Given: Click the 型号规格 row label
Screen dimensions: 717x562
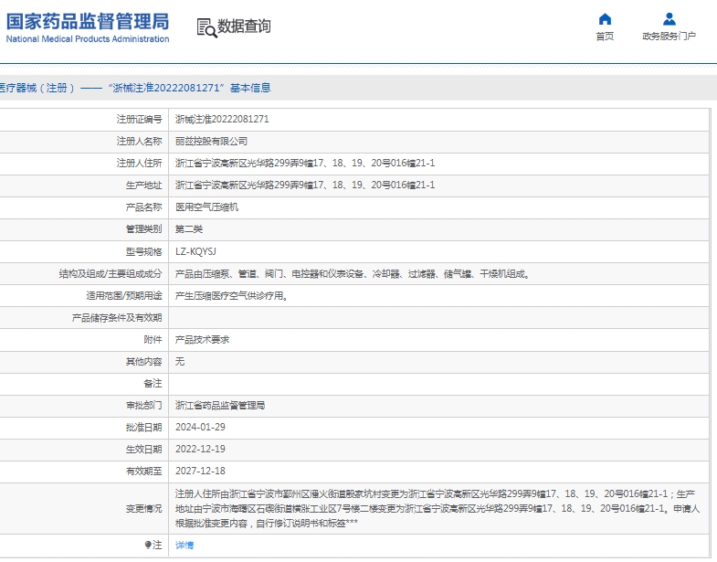Looking at the screenshot, I should [143, 251].
